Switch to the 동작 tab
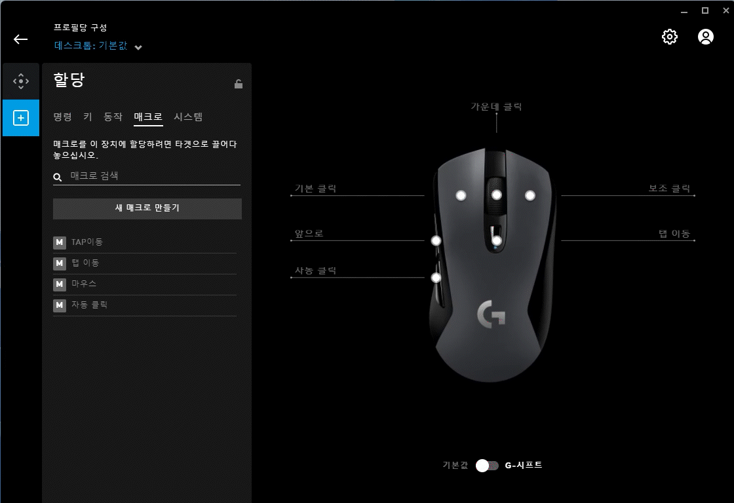 click(x=113, y=117)
